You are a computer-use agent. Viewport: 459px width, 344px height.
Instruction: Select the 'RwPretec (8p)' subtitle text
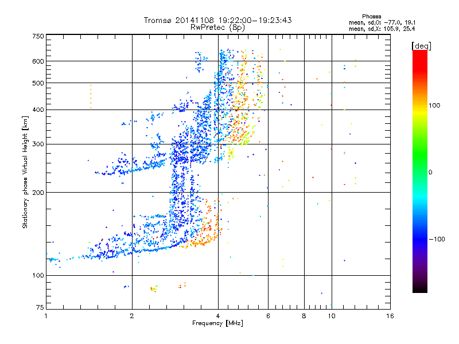[217, 28]
